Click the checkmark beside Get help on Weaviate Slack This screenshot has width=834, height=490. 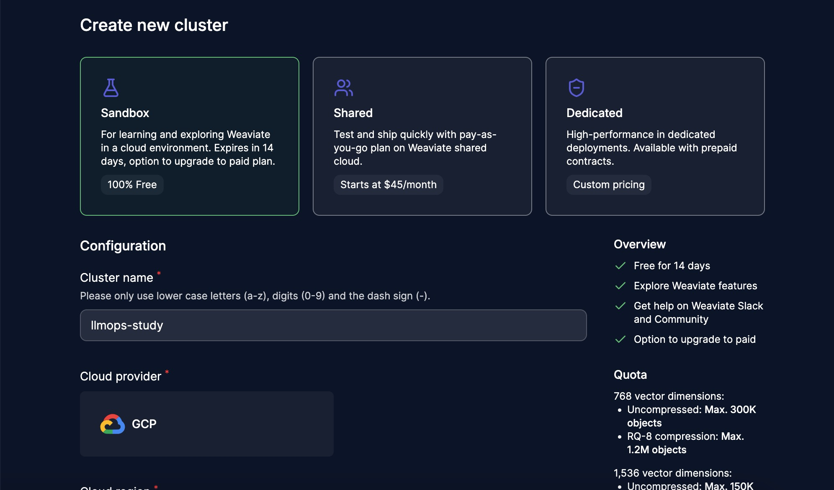click(x=620, y=306)
